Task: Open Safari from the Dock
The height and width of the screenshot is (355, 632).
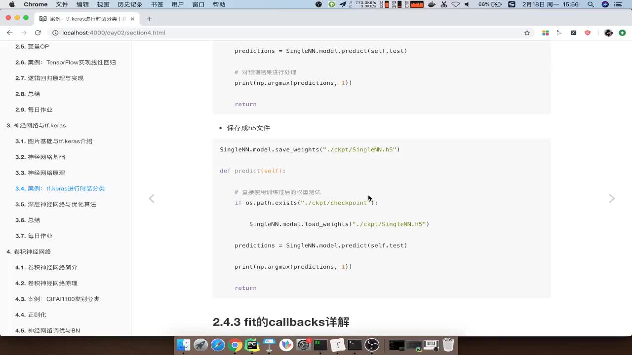Action: point(218,345)
